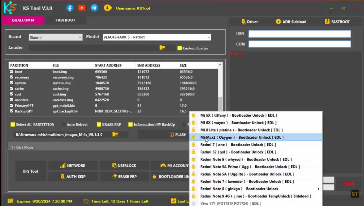The width and height of the screenshot is (364, 206).
Task: Switch to the FASTBOOT tab
Action: point(65,20)
